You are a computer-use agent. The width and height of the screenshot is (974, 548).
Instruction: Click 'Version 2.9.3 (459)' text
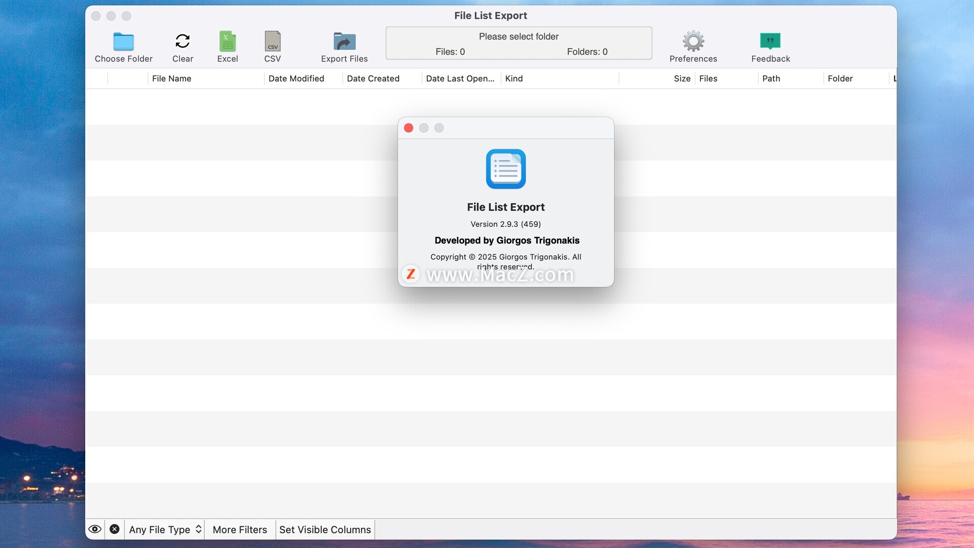[506, 224]
